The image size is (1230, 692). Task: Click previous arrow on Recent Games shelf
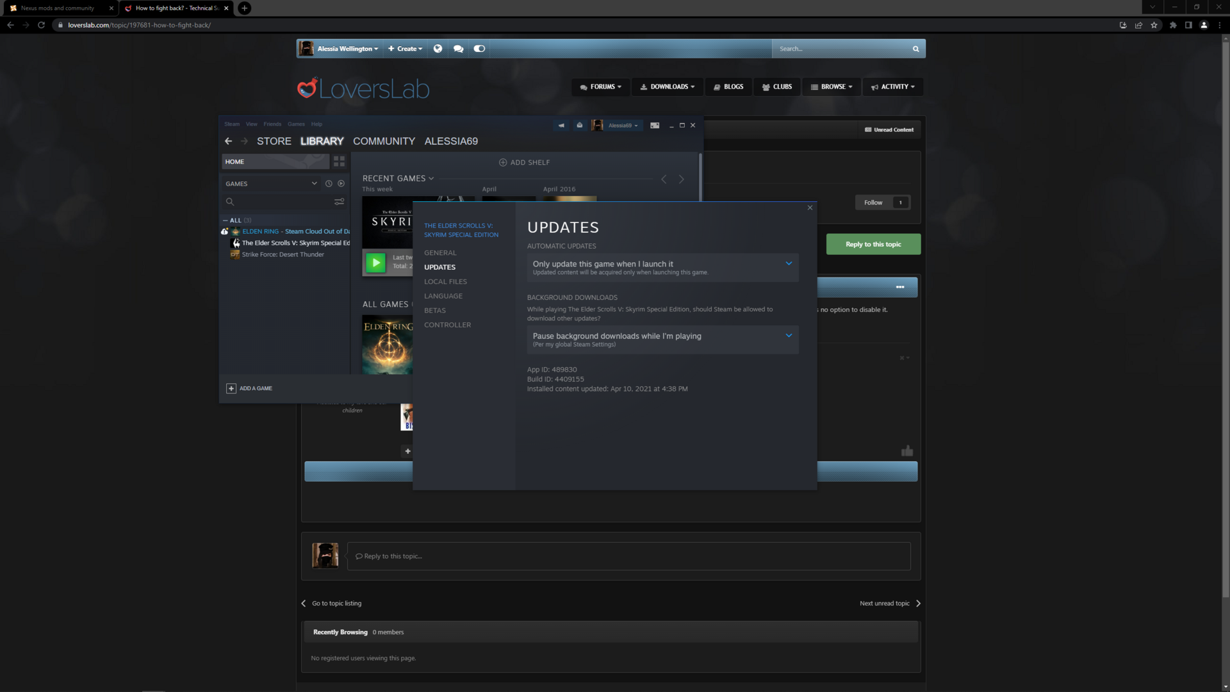[x=664, y=179]
